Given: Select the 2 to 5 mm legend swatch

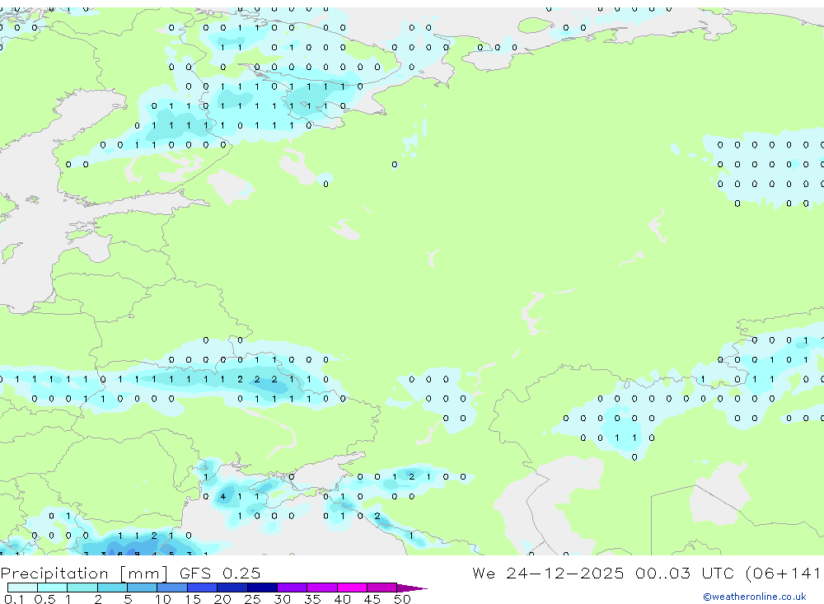Looking at the screenshot, I should pyautogui.click(x=112, y=588).
